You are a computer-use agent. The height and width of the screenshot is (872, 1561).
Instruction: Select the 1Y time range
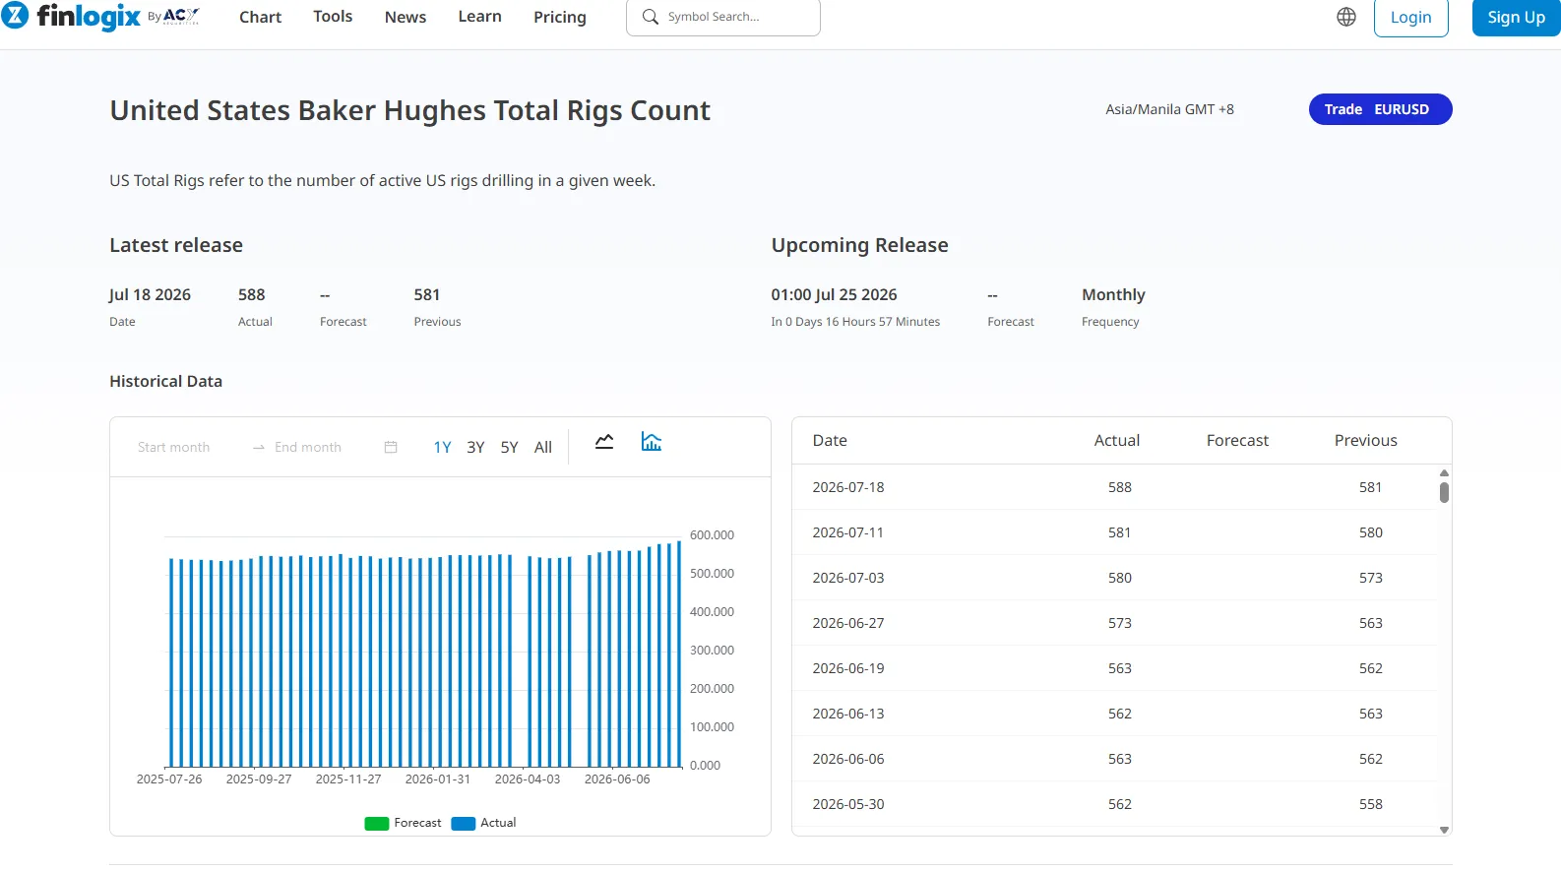(x=442, y=447)
